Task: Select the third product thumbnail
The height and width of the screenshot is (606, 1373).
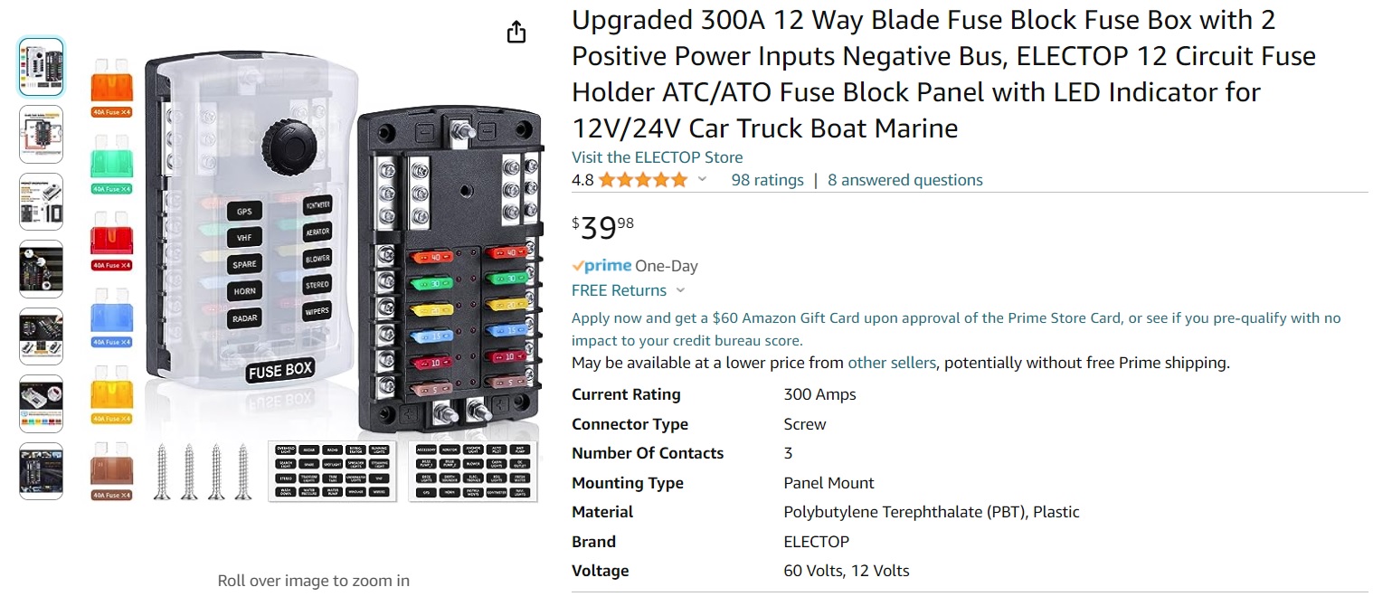Action: [41, 201]
